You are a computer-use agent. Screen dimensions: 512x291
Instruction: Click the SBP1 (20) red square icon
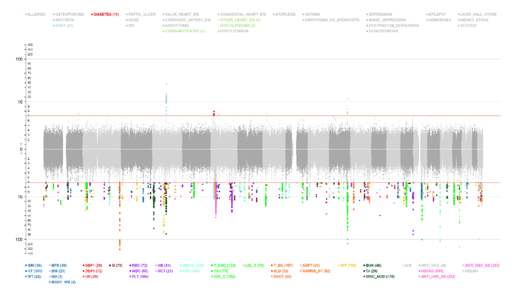(x=83, y=265)
